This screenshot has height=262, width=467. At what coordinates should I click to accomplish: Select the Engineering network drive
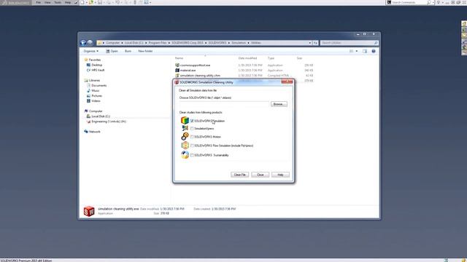click(109, 122)
